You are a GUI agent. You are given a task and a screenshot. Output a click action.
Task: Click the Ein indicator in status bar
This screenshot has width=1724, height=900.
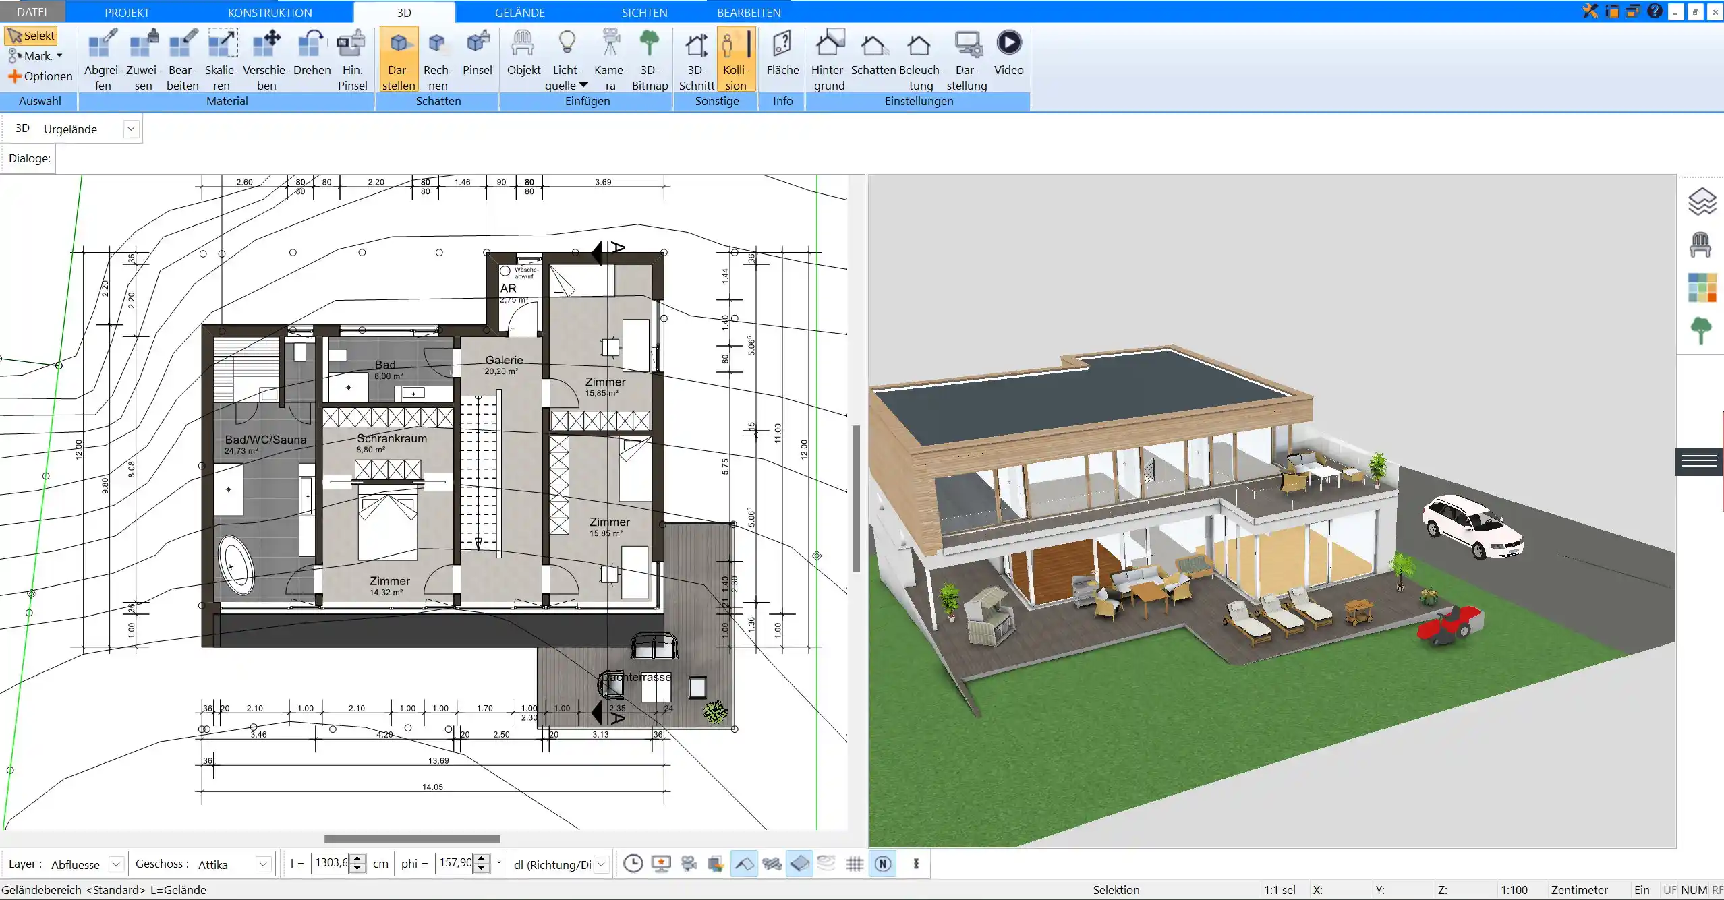(x=1642, y=890)
